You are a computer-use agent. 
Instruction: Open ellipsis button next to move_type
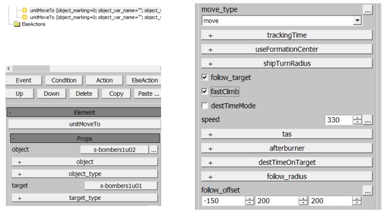368,10
